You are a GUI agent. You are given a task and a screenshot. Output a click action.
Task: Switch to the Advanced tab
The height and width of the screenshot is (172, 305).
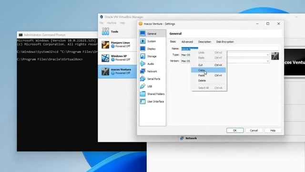point(187,42)
